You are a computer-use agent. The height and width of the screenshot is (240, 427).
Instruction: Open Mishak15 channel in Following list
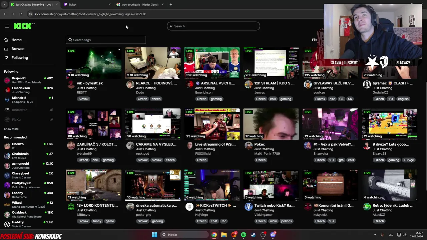pos(28,100)
